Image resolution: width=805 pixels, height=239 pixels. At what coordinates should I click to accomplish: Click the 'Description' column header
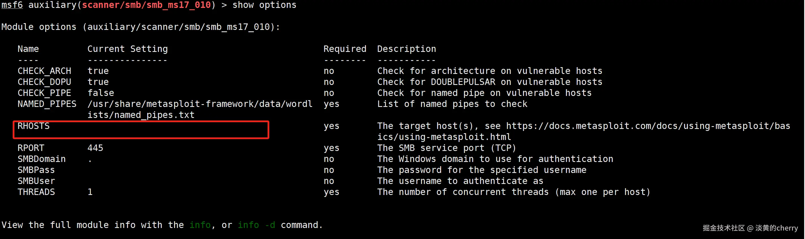coord(406,49)
